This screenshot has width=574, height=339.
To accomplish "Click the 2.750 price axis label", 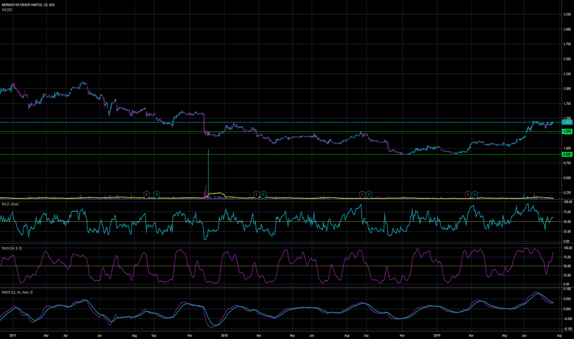I will coord(567,44).
